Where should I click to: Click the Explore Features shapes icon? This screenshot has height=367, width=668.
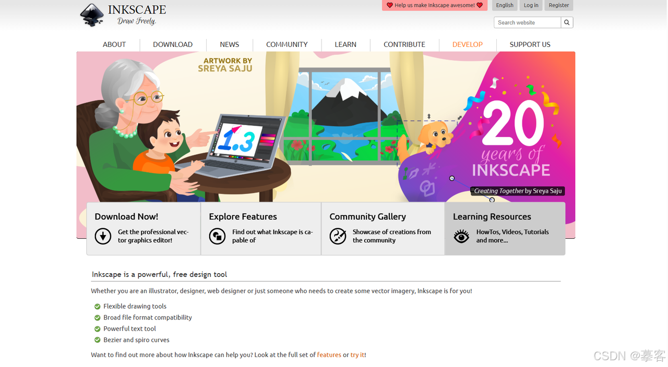[217, 236]
